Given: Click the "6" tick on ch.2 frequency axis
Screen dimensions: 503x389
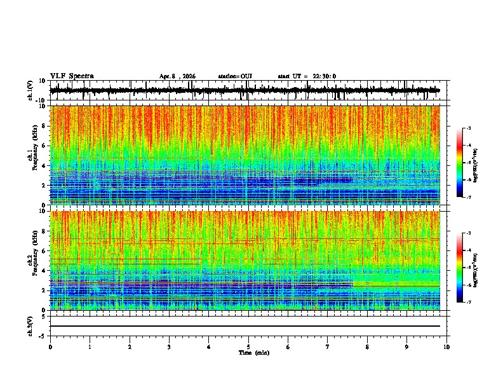Looking at the screenshot, I should [x=44, y=251].
